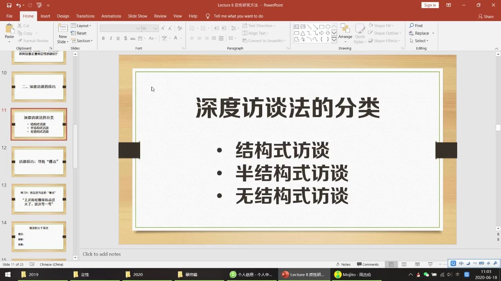Click the Sign in button
501x281 pixels.
(x=430, y=5)
